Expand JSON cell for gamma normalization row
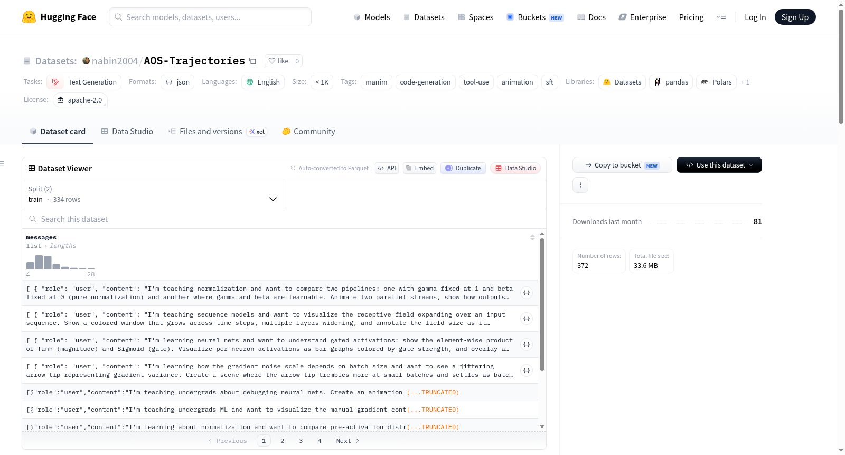 (x=527, y=293)
